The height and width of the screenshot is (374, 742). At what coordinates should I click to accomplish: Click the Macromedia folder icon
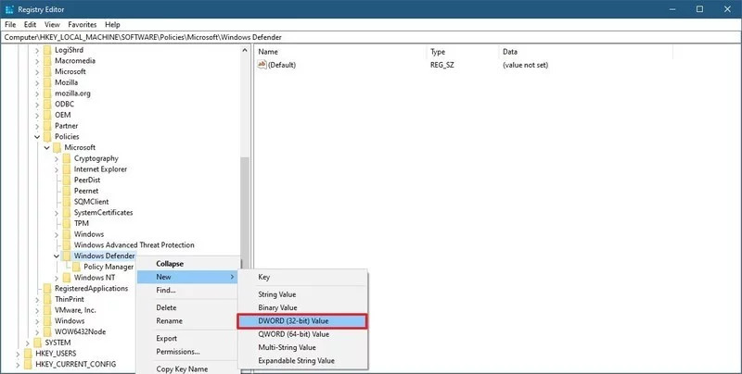point(45,60)
